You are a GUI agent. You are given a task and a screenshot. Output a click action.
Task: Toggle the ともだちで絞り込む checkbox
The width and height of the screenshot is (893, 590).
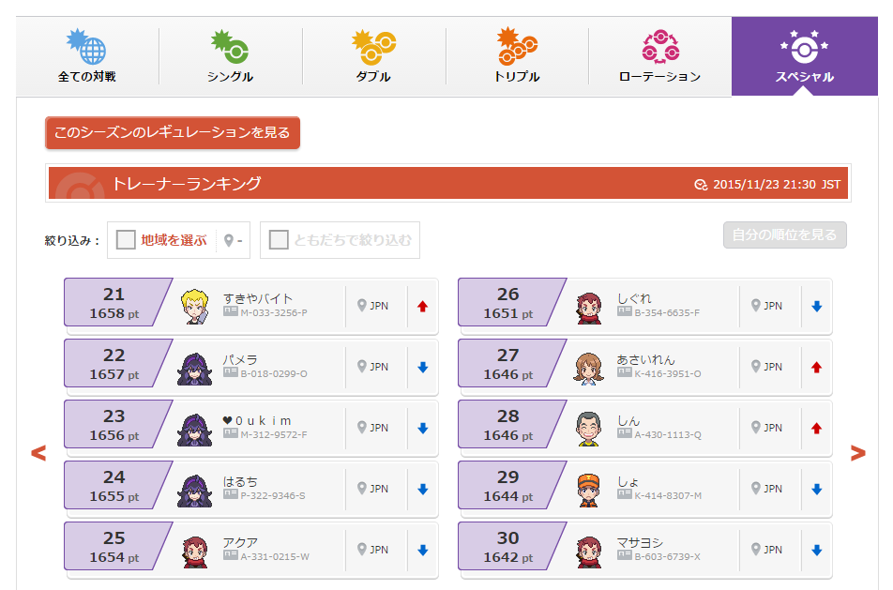point(279,240)
